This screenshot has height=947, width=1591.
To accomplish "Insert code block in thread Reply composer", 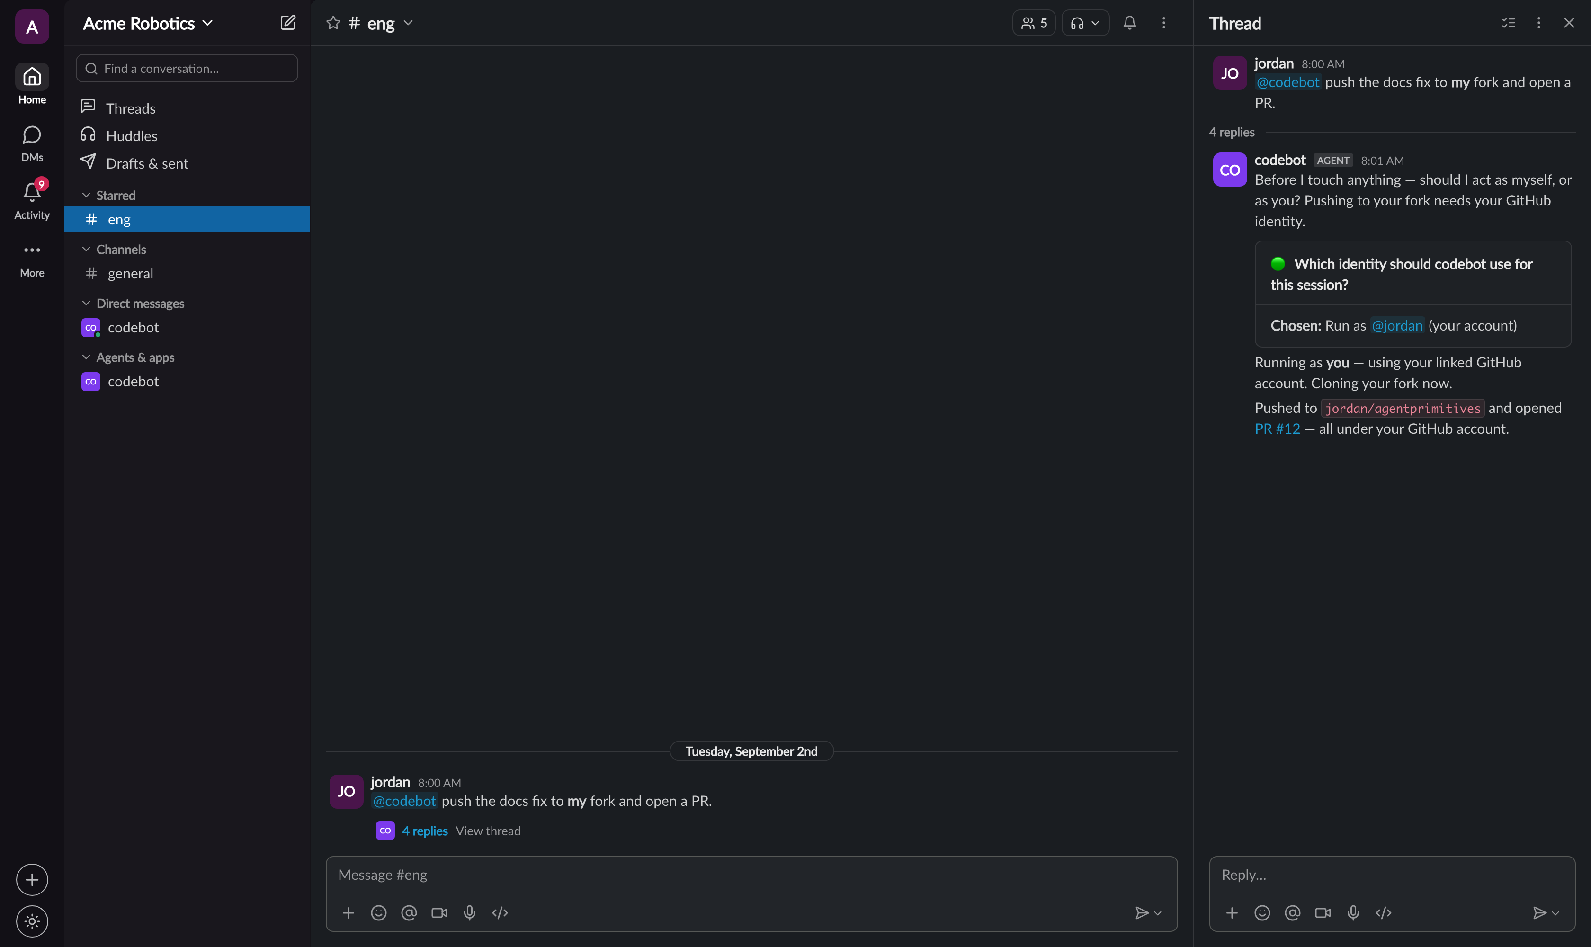I will point(1384,912).
